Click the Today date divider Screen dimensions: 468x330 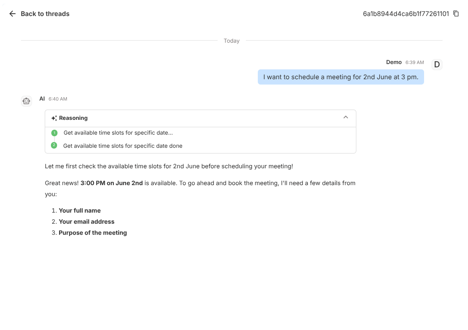pyautogui.click(x=232, y=41)
